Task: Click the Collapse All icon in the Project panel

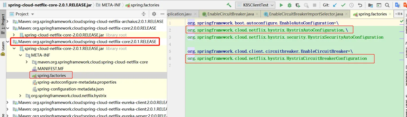Action: (x=143, y=14)
